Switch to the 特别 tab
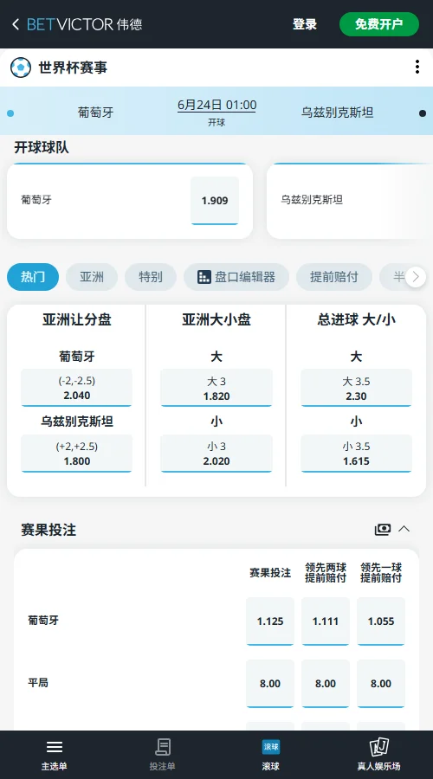 151,277
